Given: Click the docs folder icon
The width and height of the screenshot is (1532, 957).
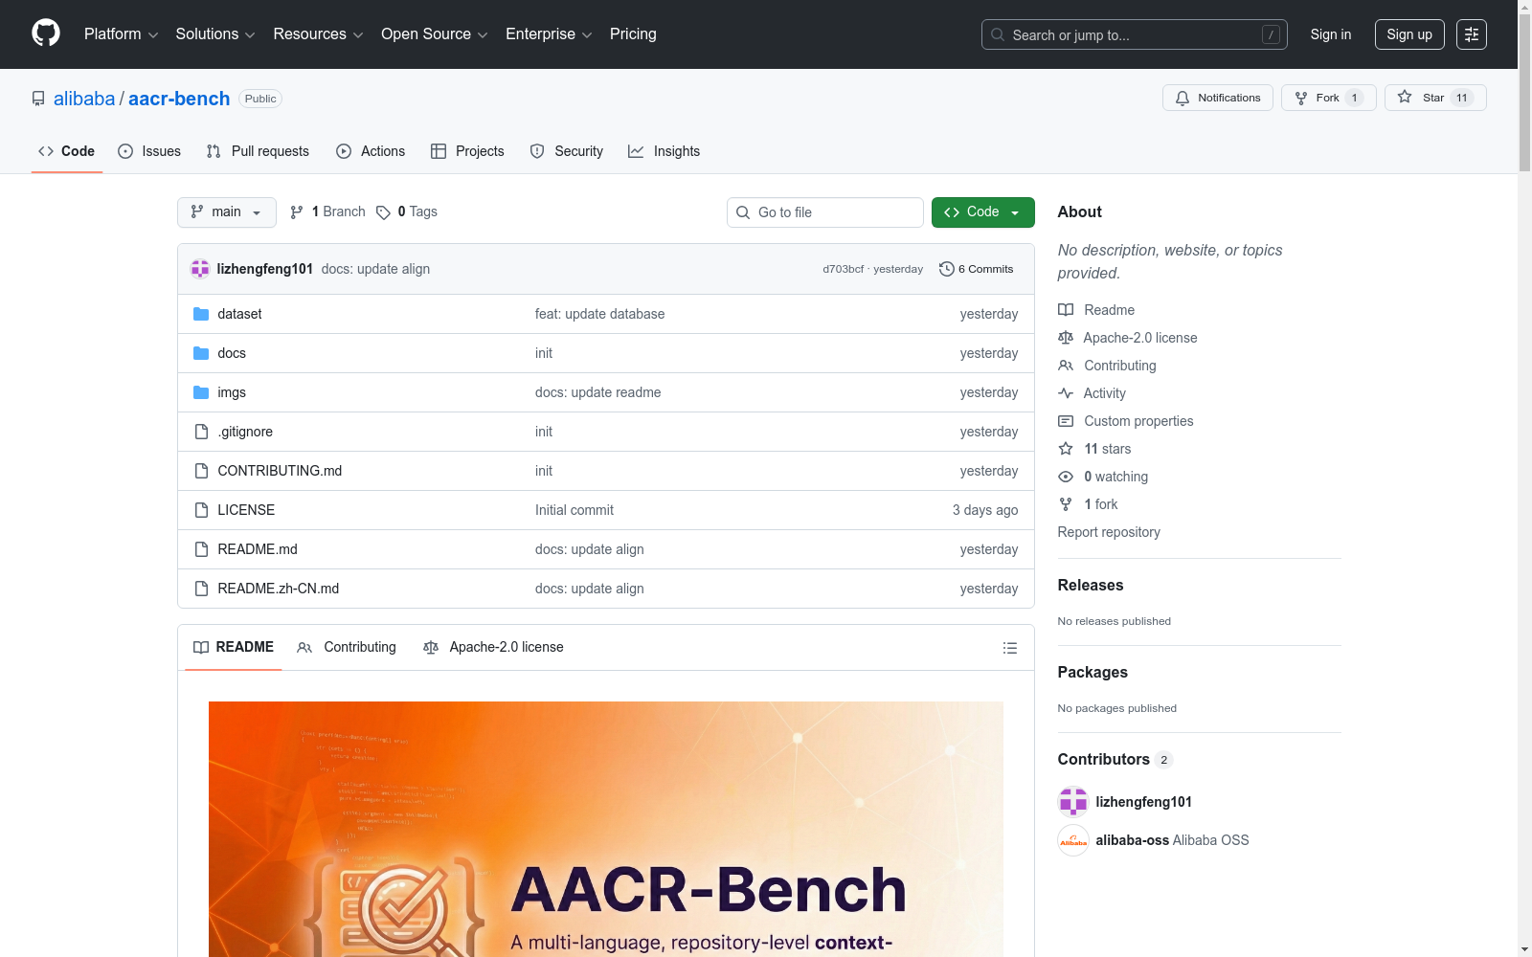Looking at the screenshot, I should click(x=201, y=353).
